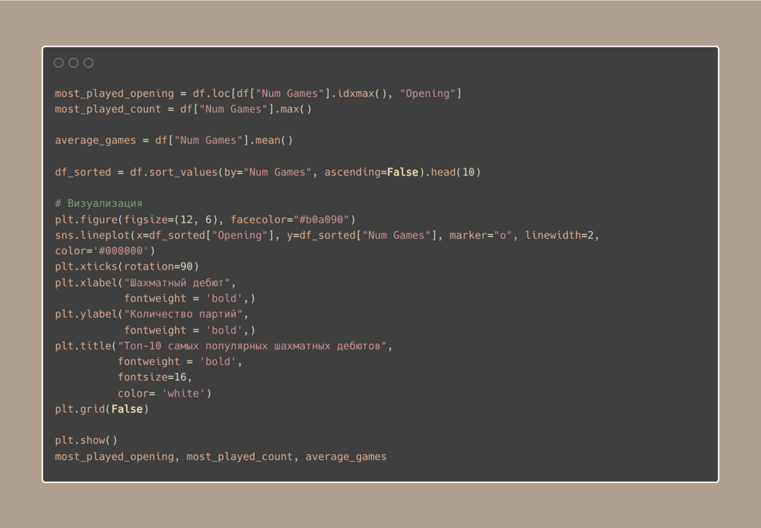Click the plt.show() line

point(86,440)
